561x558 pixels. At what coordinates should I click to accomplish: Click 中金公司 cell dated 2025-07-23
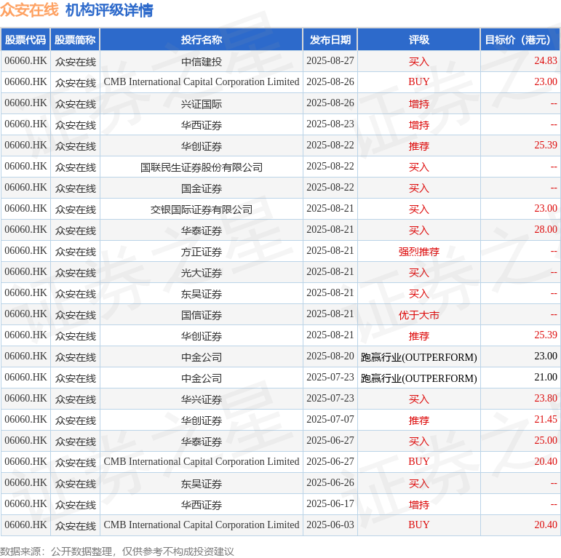[x=202, y=378]
